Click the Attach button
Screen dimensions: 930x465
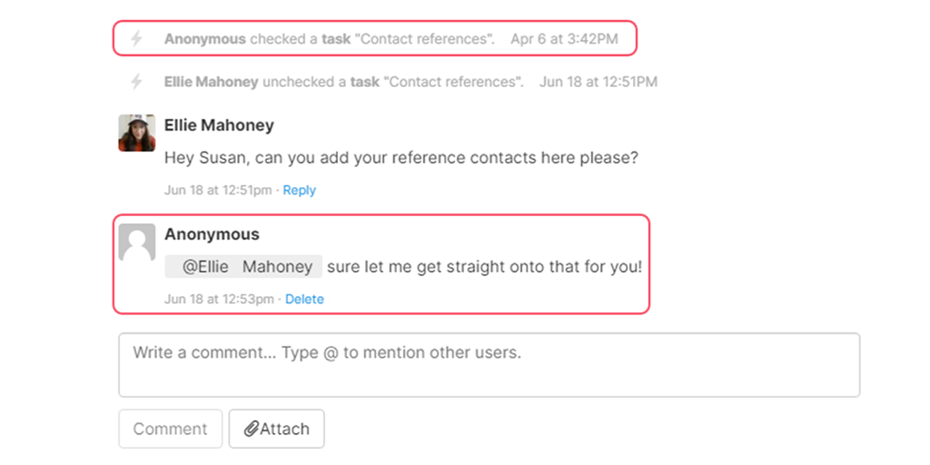click(x=276, y=429)
